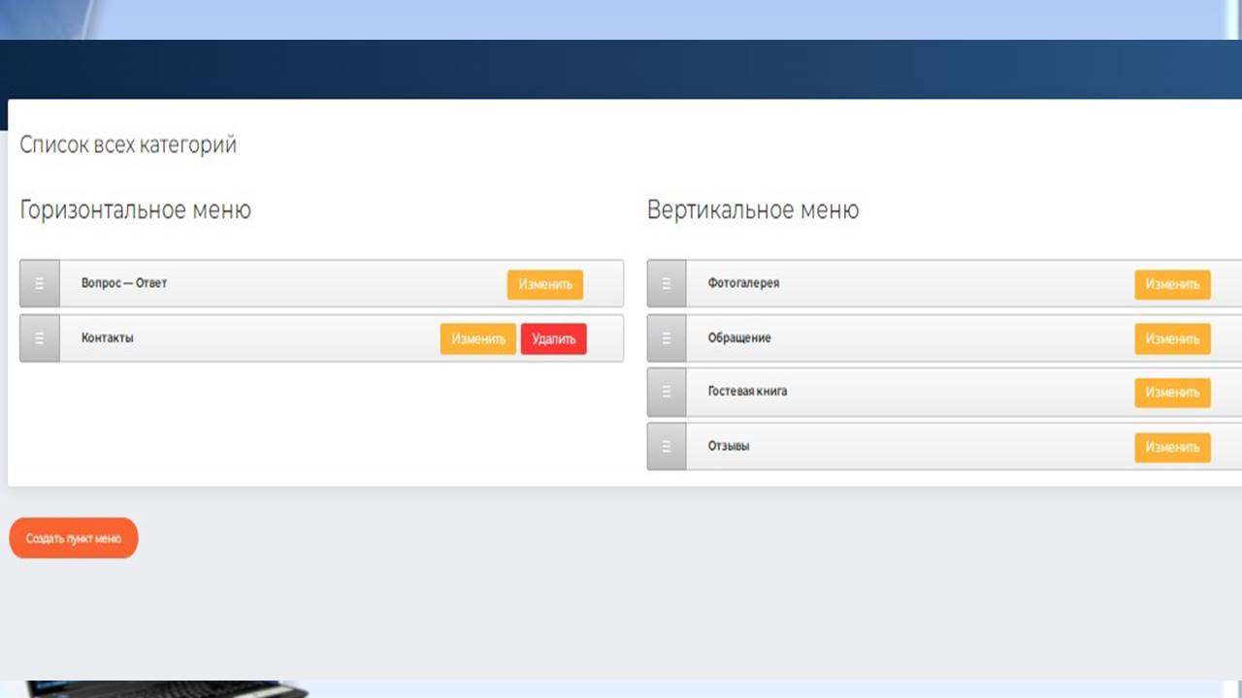Click the drag handle icon for Вопрос — Ответ

(x=40, y=284)
